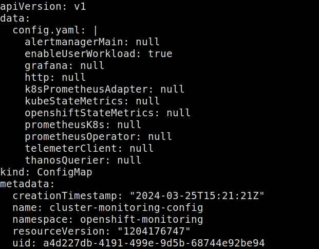This screenshot has width=319, height=249.
Task: Click the http: null entry
Action: pyautogui.click(x=55, y=77)
